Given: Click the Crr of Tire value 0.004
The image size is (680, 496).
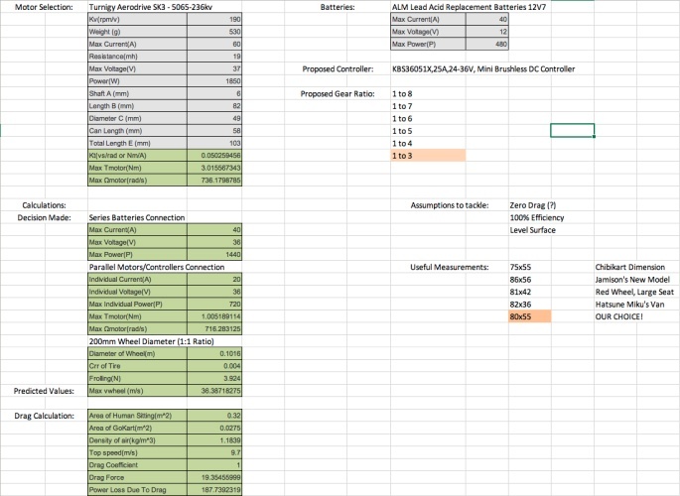Looking at the screenshot, I should 214,366.
